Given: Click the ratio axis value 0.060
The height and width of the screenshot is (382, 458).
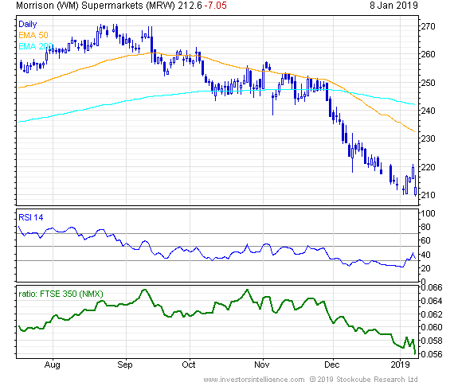Looking at the screenshot, I should click(x=432, y=327).
